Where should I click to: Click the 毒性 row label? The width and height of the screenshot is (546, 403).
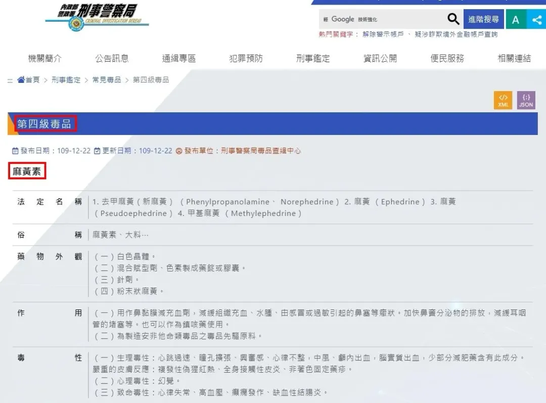(x=50, y=357)
